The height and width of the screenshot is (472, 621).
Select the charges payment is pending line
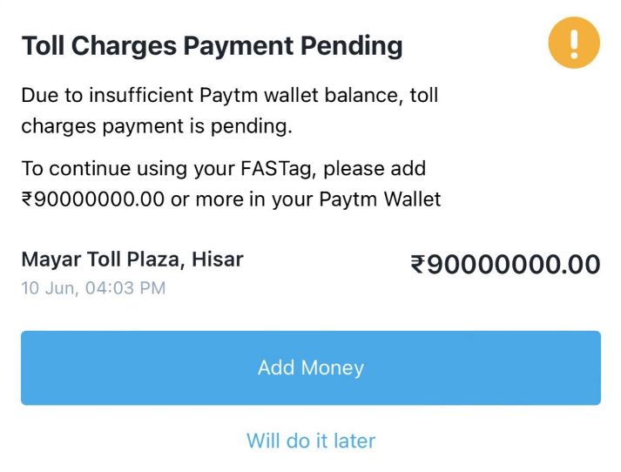tap(157, 127)
